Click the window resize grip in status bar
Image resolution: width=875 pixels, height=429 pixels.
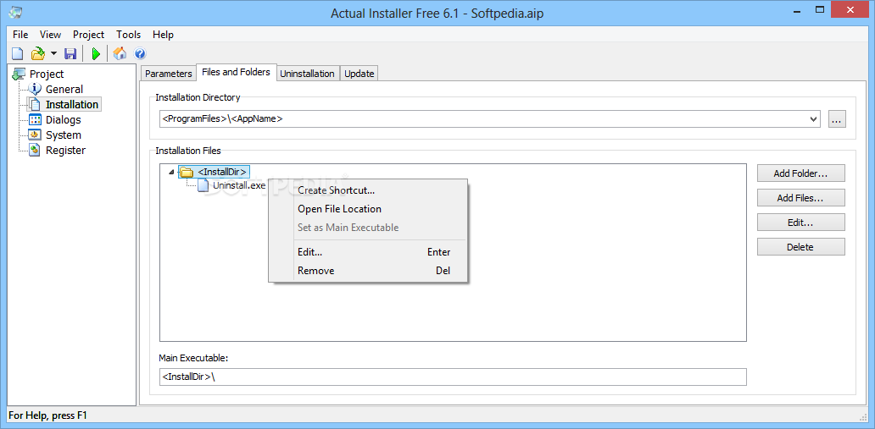coord(862,415)
